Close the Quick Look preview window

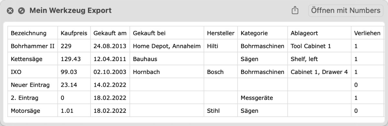10,11
